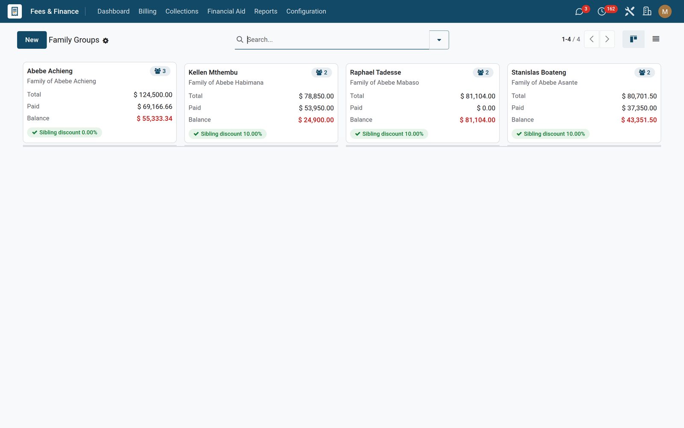Click the company building icon
This screenshot has width=684, height=428.
[x=647, y=12]
